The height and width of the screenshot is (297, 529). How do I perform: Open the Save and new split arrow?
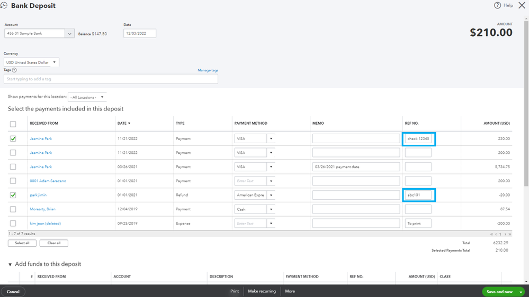click(x=521, y=292)
